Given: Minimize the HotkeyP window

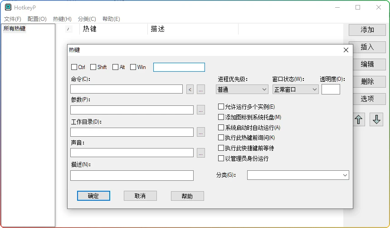Looking at the screenshot, I should point(337,7).
